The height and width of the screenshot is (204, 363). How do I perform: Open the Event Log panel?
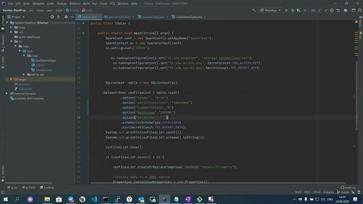[x=348, y=188]
